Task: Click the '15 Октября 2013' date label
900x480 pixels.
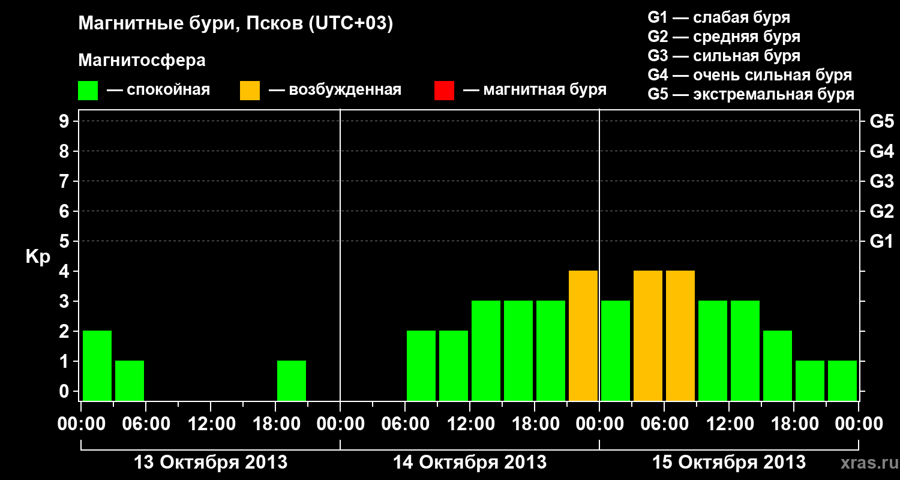Action: pyautogui.click(x=729, y=463)
